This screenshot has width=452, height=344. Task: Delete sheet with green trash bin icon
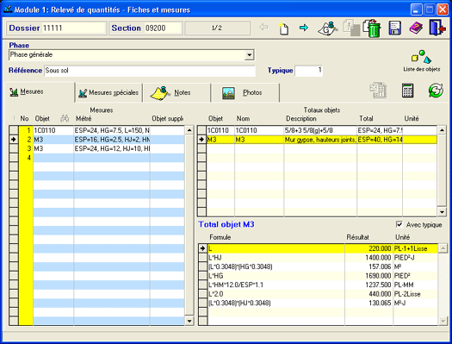click(x=372, y=28)
